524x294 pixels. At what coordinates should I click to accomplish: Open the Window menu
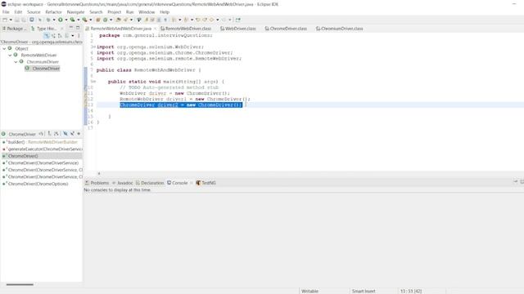point(147,12)
